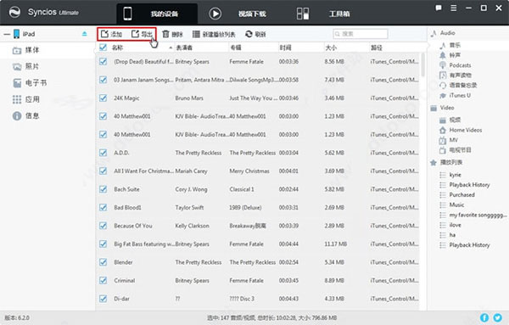Open the Podcasts category
The width and height of the screenshot is (509, 325).
pyautogui.click(x=460, y=65)
